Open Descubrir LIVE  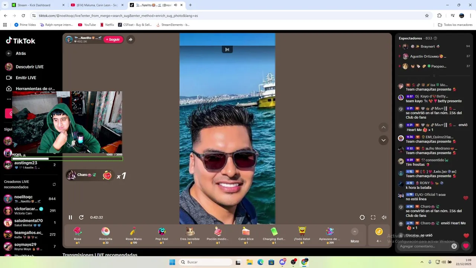point(25,67)
